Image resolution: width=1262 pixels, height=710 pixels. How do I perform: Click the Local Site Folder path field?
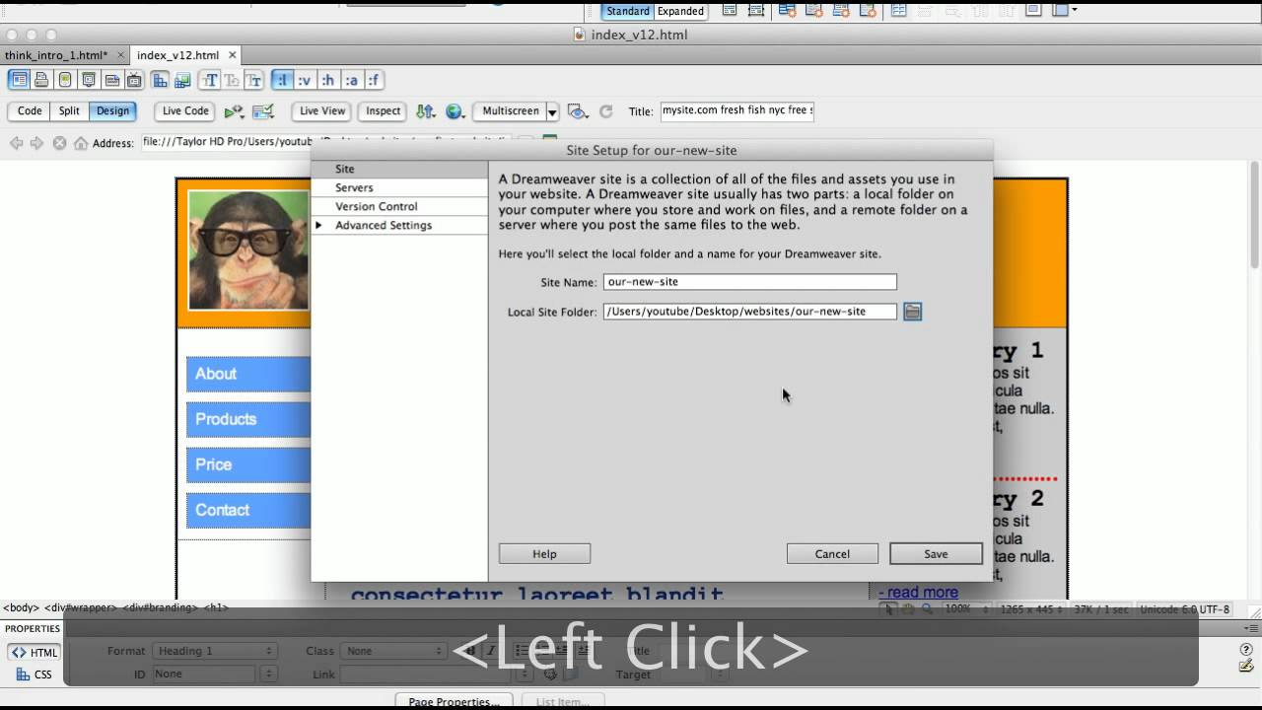(x=750, y=312)
